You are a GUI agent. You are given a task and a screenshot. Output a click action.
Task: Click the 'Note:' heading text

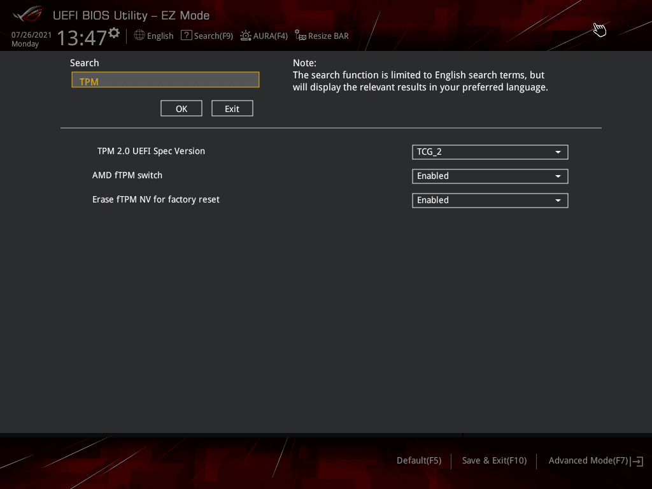click(x=304, y=63)
